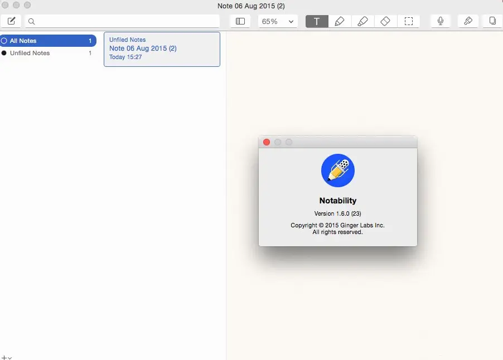Click the plus add-subject button
This screenshot has width=503, height=360.
click(4, 357)
